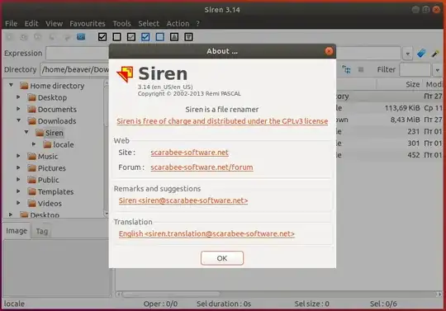Click the 113,69 KiB size cell
The image size is (446, 311).
click(402, 108)
